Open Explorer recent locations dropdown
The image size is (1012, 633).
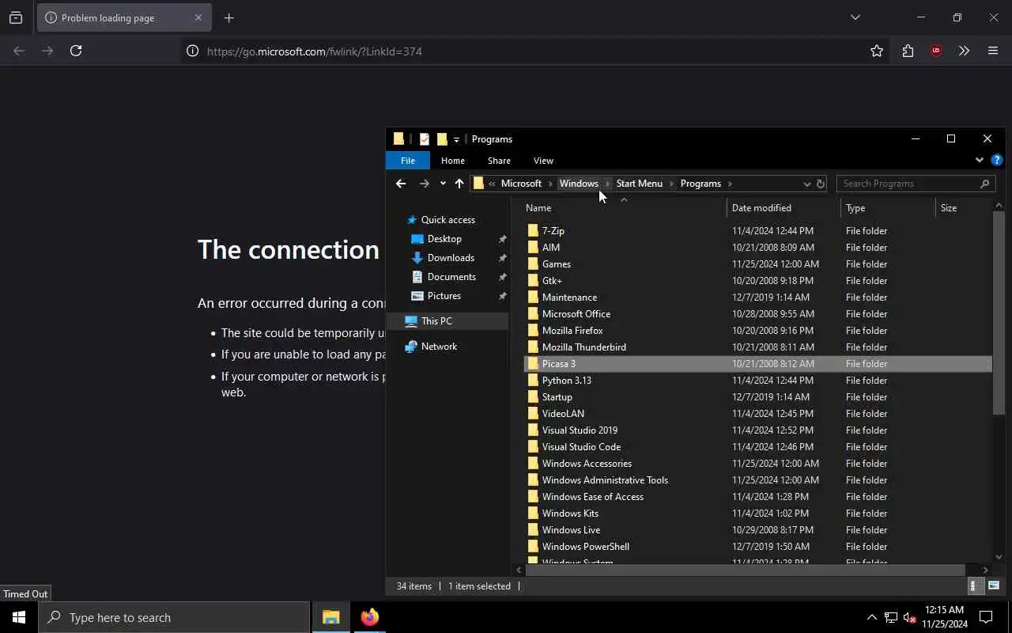pyautogui.click(x=443, y=184)
